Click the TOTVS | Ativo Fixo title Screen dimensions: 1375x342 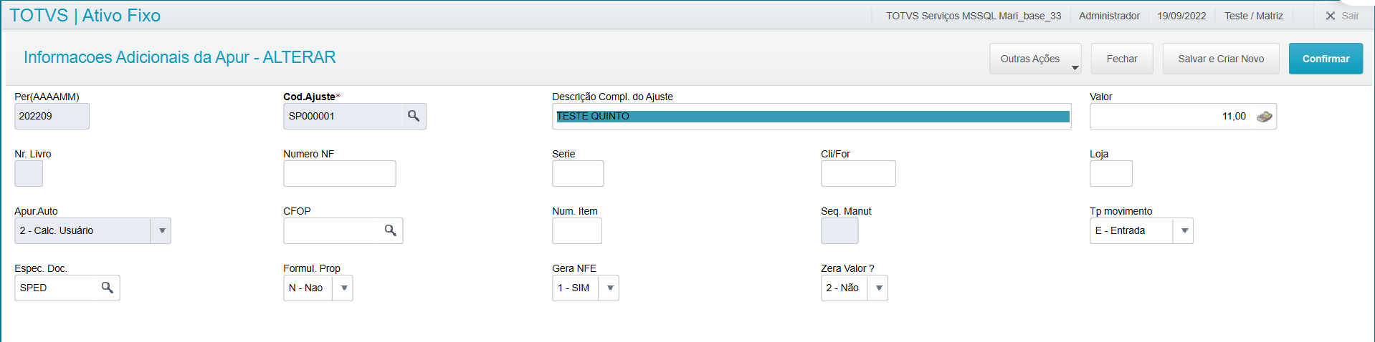pos(85,15)
